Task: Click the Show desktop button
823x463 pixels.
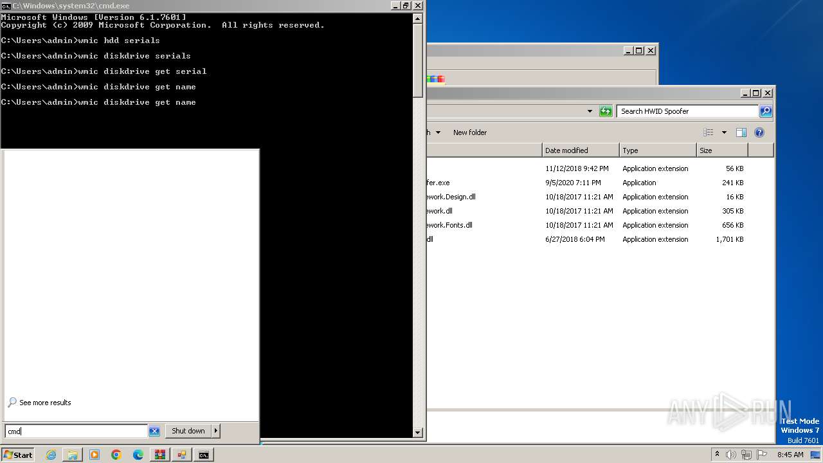Action: 816,455
